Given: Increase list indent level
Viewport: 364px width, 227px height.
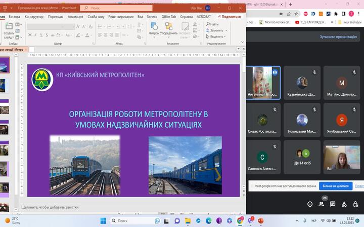Looking at the screenshot, I should (124, 26).
